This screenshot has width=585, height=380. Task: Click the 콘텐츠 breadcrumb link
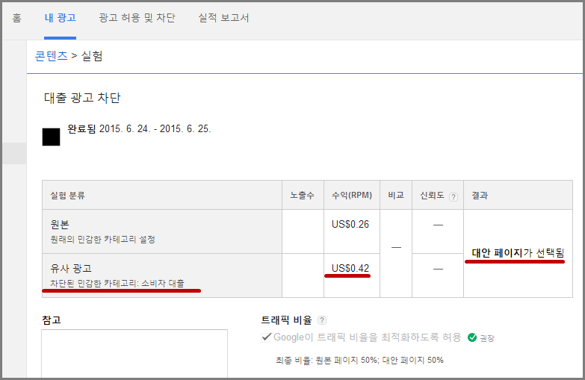click(x=52, y=55)
